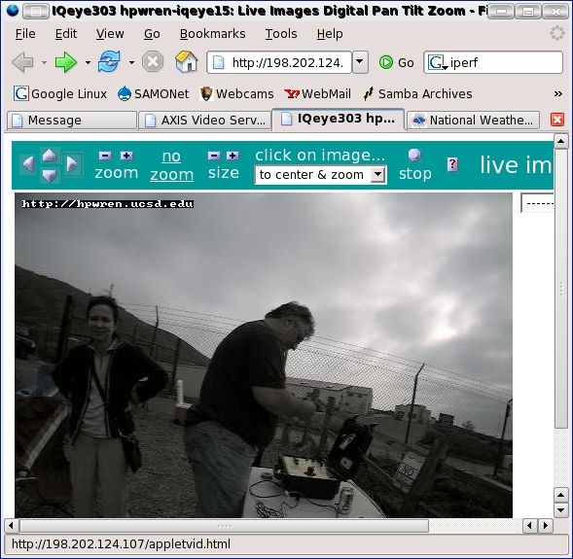
Task: Open the Google Linux bookmark
Action: tap(60, 94)
